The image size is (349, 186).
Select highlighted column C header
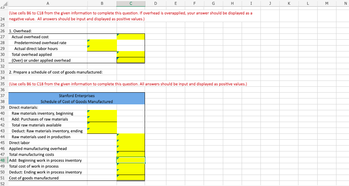(x=131, y=3)
